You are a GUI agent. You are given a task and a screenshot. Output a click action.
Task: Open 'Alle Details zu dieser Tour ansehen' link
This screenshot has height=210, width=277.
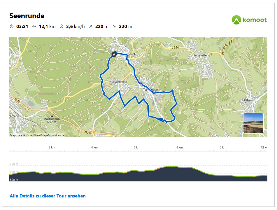(x=48, y=196)
